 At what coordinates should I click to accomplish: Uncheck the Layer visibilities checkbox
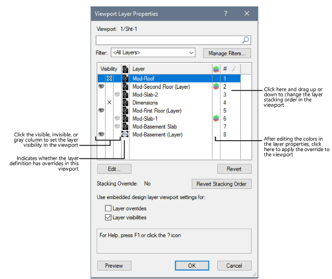click(108, 217)
